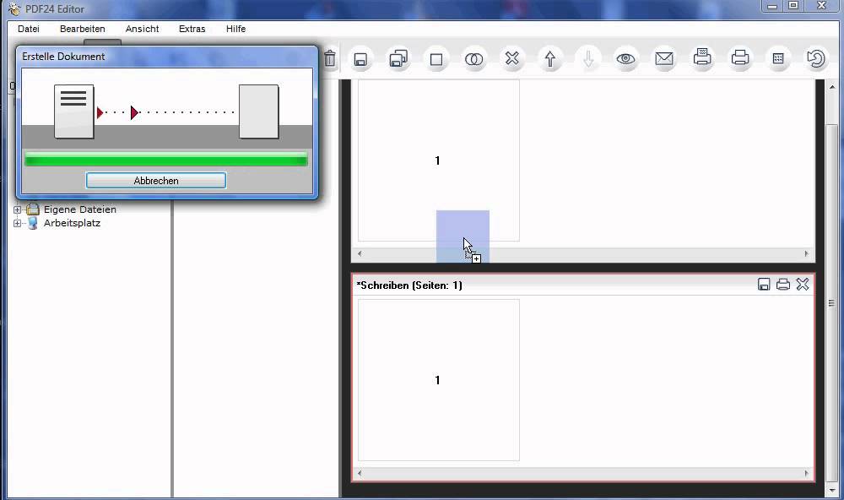Close the Schreiben document panel
This screenshot has width=844, height=500.
tap(803, 285)
